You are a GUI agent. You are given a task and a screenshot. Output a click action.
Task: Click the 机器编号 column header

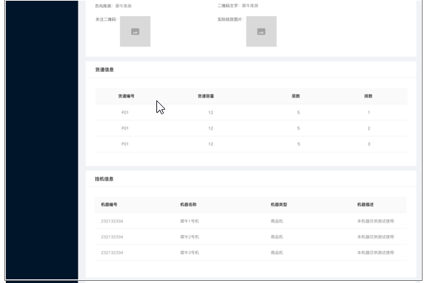[109, 204]
